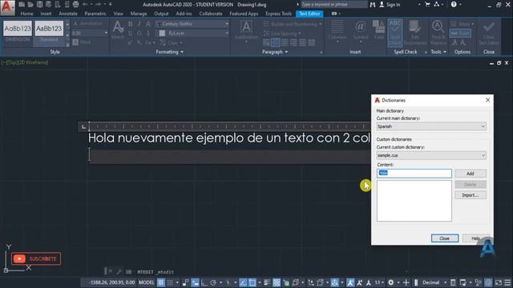Viewport: 513px width, 288px height.
Task: Open the Current main dictionary dropdown (Spanish)
Action: point(431,126)
